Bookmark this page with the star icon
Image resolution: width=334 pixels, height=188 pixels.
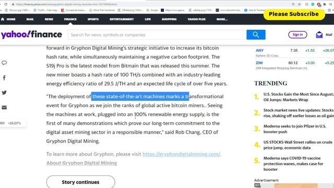299,4
